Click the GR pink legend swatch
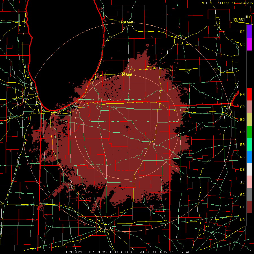Image resolution: width=254 pixels, height=254 pixels. pyautogui.click(x=249, y=107)
